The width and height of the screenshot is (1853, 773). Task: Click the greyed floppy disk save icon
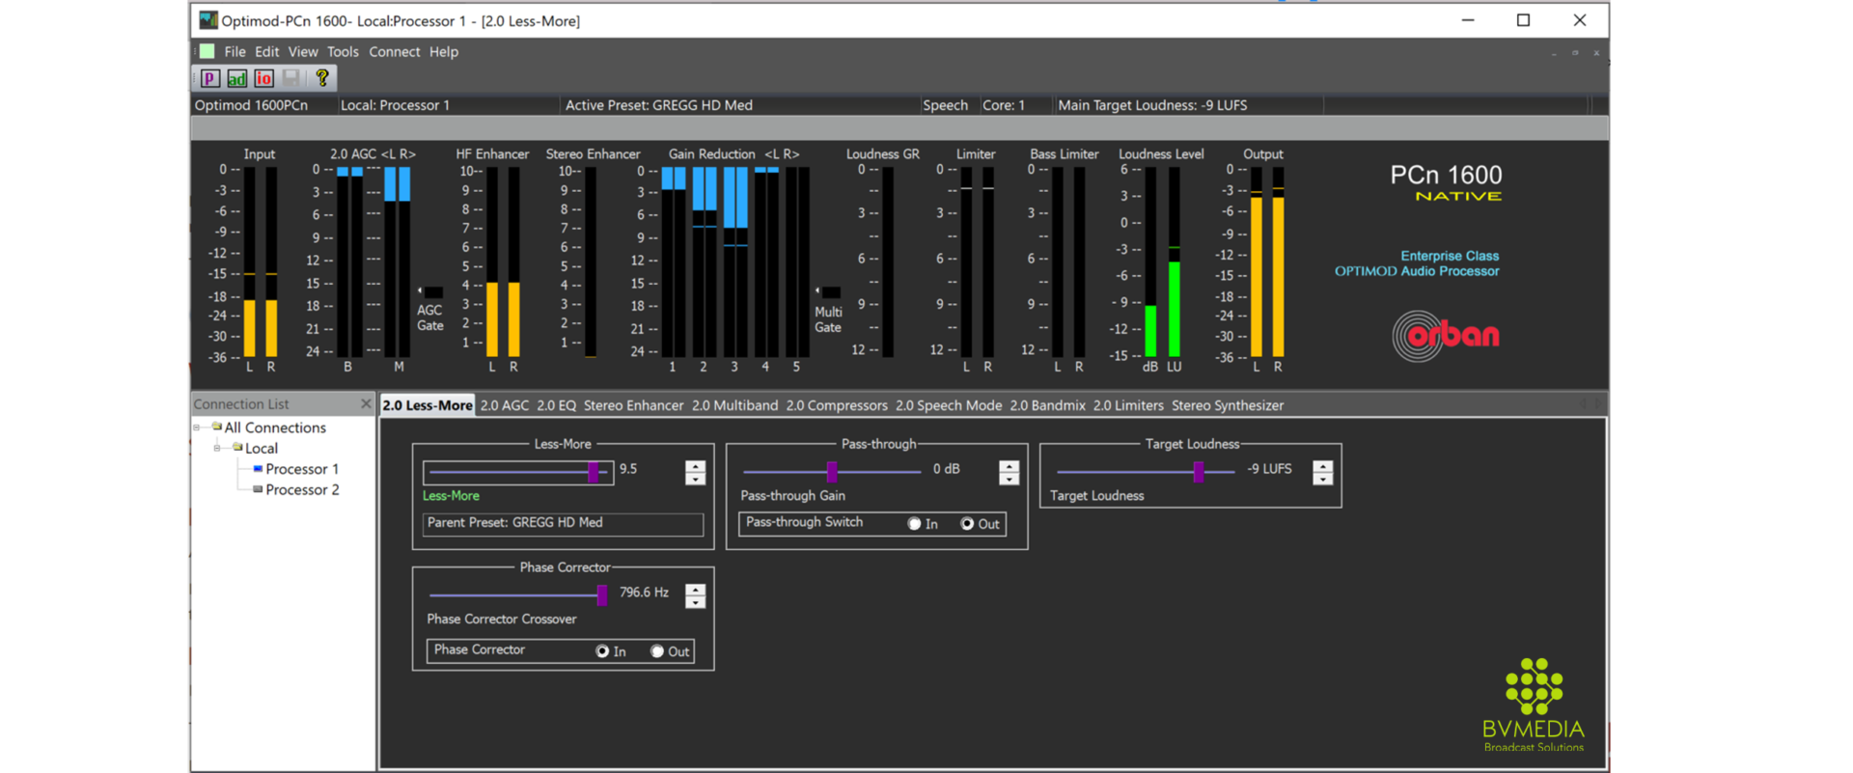click(x=291, y=78)
